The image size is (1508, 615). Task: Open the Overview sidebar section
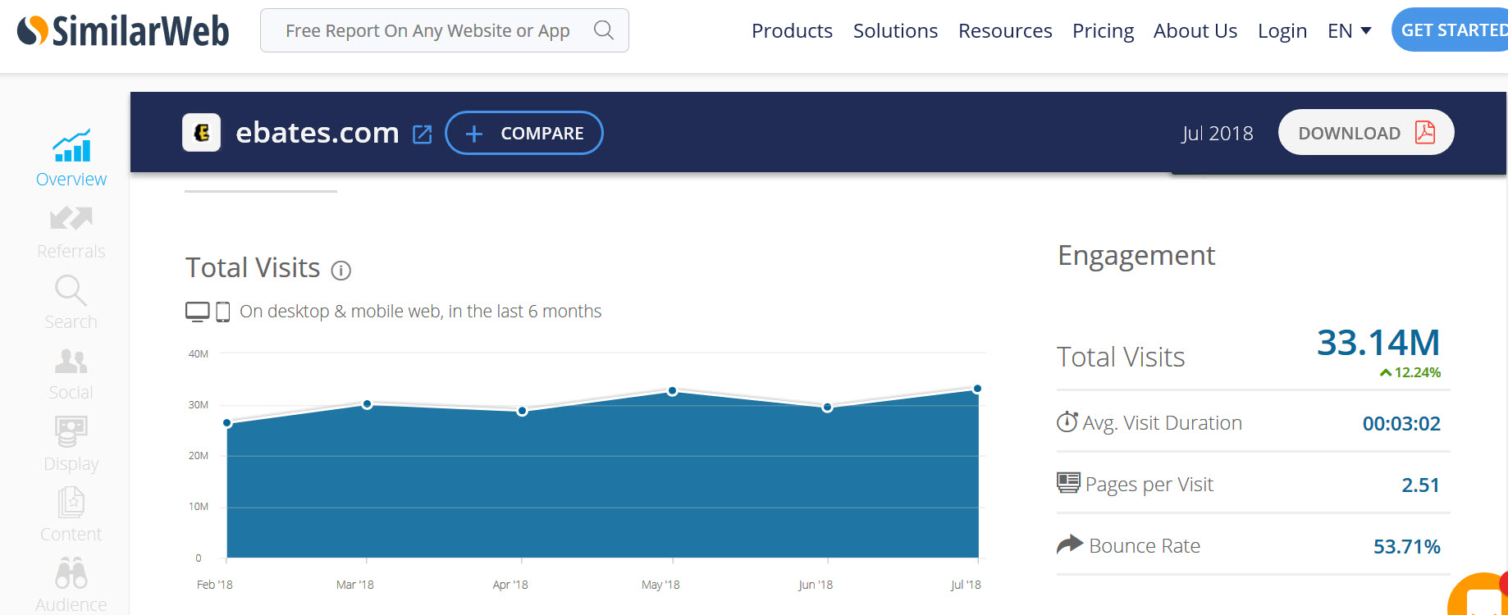click(x=71, y=158)
